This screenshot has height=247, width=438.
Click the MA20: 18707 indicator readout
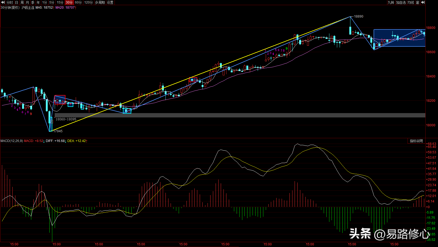click(x=65, y=8)
